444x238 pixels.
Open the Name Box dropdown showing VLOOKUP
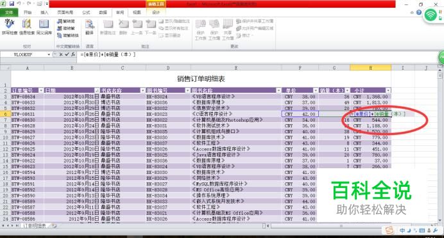coord(49,54)
